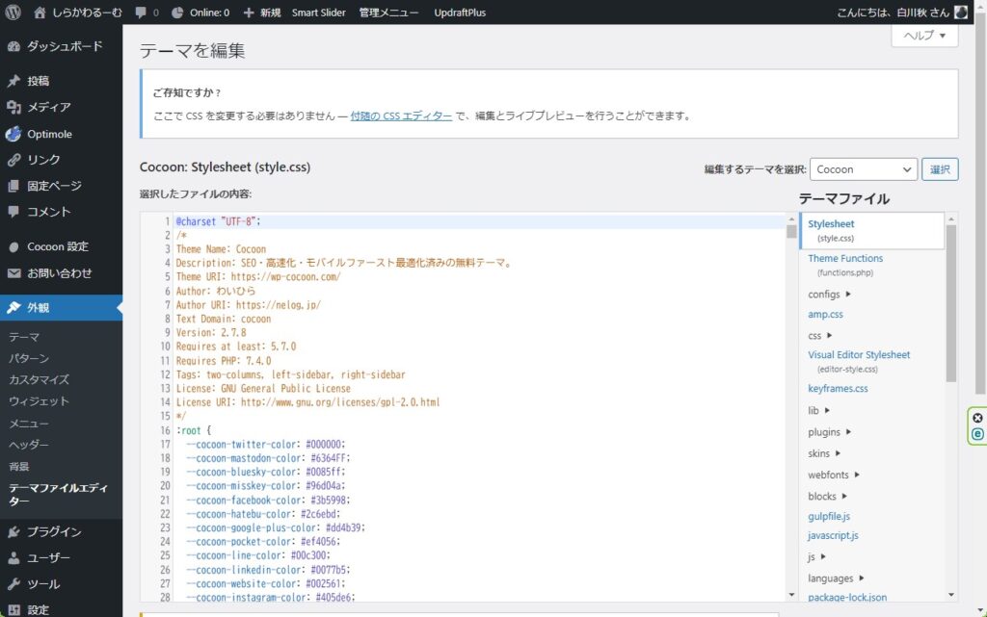This screenshot has width=987, height=617.
Task: Open the Optimole sidebar item
Action: 49,134
